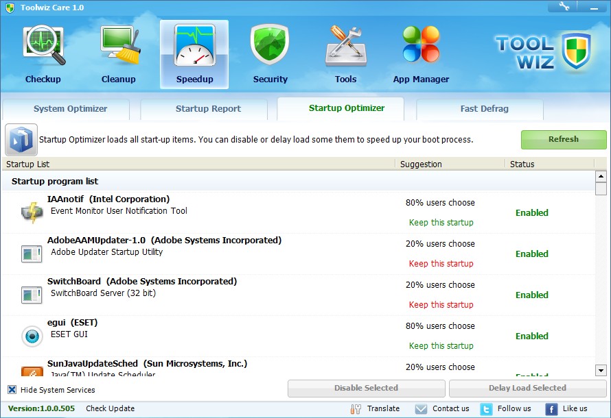Image resolution: width=611 pixels, height=418 pixels.
Task: Click 'Adobe Updater Startup Utility' description
Action: tap(107, 252)
